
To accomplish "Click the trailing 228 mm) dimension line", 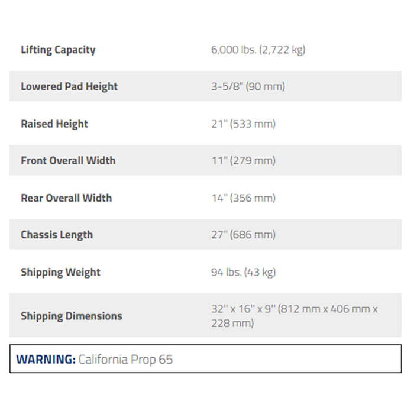I will pyautogui.click(x=232, y=324).
